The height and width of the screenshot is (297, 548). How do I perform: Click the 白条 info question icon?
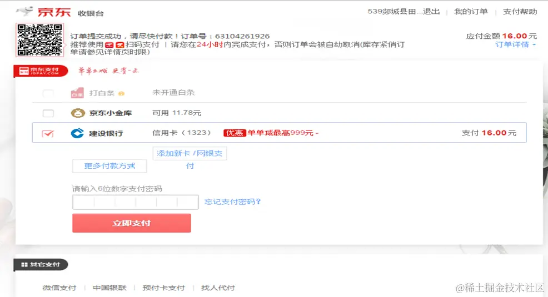point(121,93)
